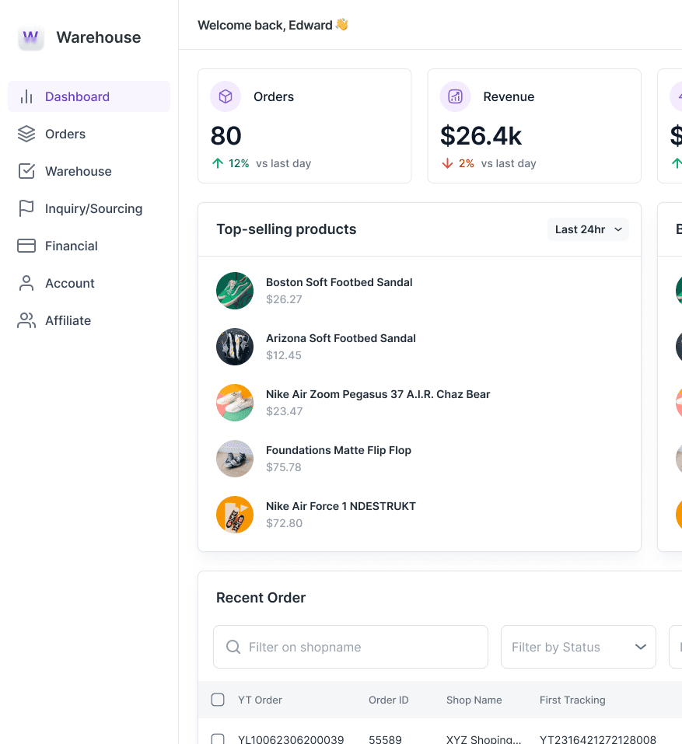This screenshot has height=744, width=682.
Task: Select the Arizona Soft Footbed Sandal product name
Action: click(341, 338)
